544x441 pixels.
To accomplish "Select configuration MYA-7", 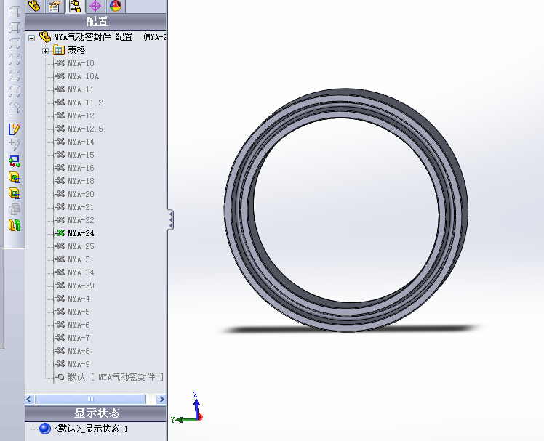I will pyautogui.click(x=79, y=338).
